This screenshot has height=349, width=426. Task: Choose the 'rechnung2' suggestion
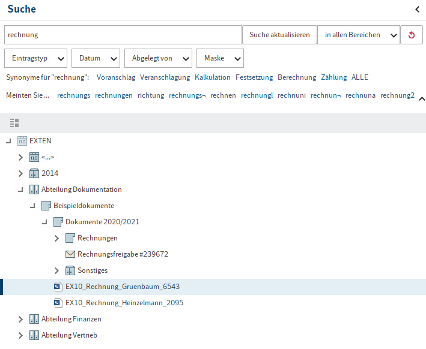point(398,95)
